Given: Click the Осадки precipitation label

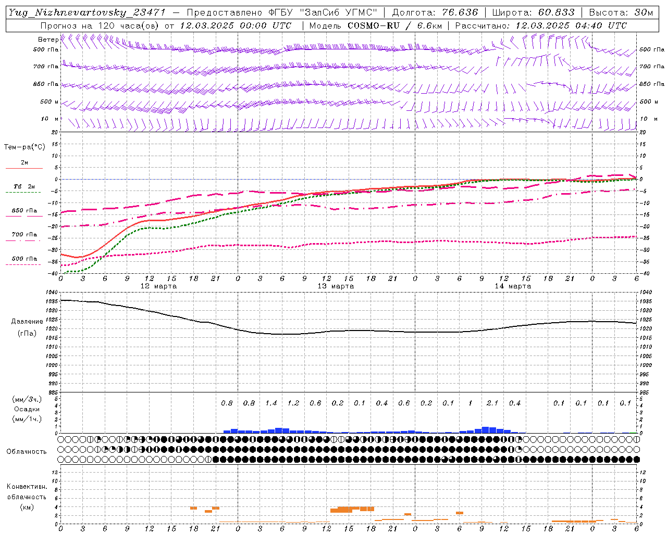Looking at the screenshot, I should click(27, 409).
